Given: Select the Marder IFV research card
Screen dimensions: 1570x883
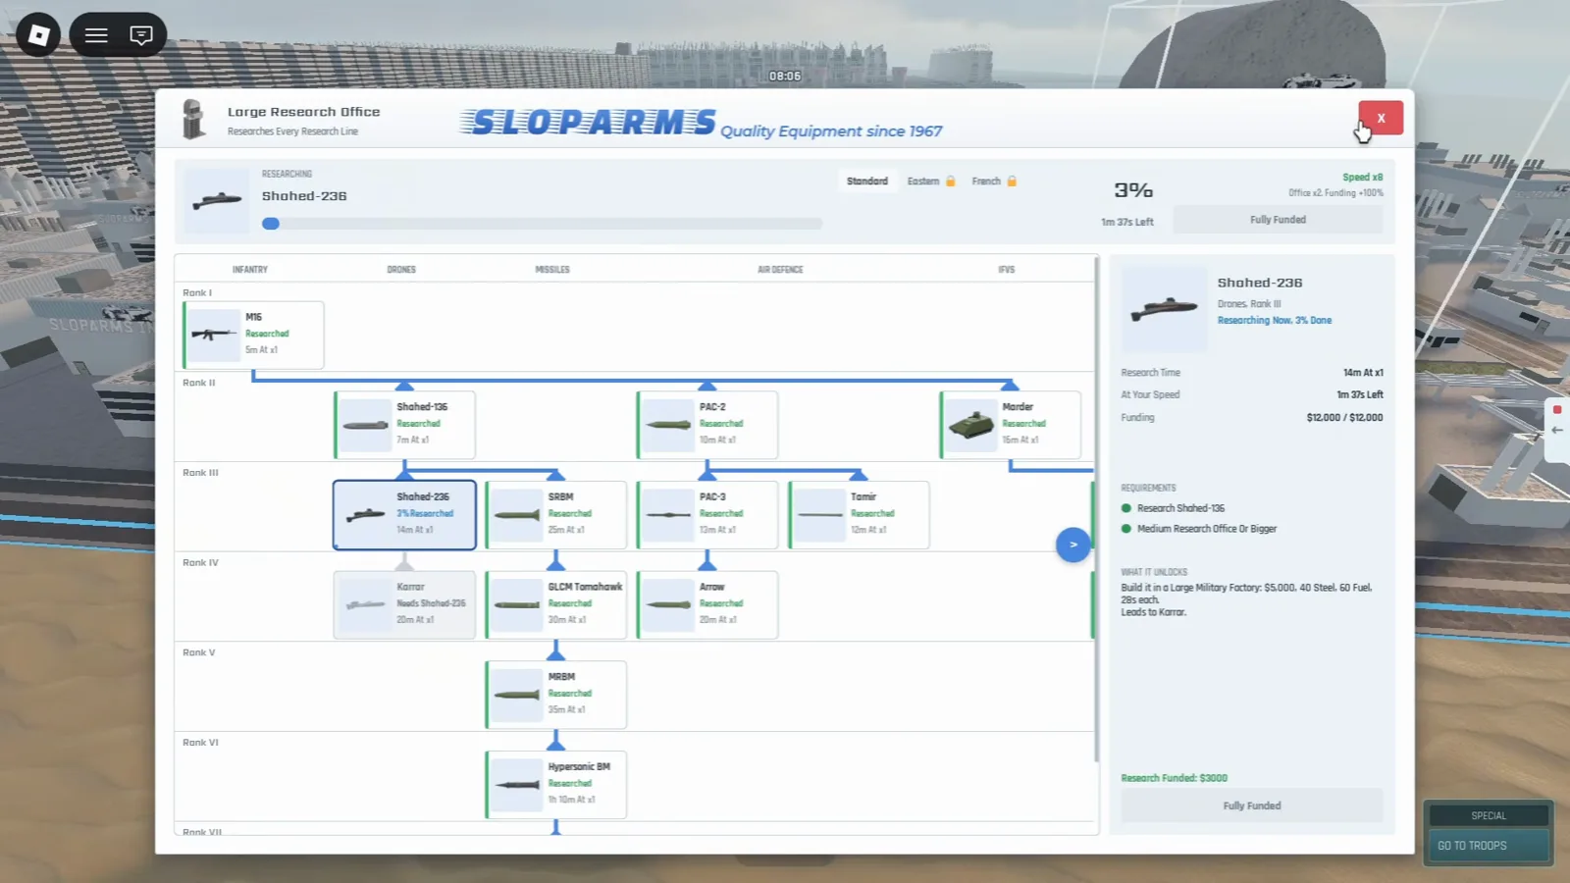Looking at the screenshot, I should pyautogui.click(x=1011, y=425).
